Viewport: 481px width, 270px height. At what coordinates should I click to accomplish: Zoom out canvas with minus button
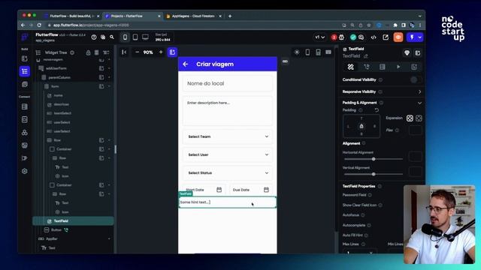[x=137, y=52]
